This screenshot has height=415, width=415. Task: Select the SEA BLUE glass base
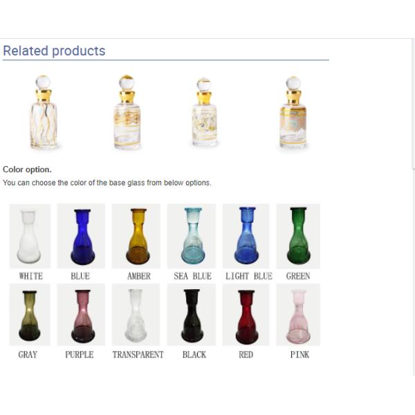click(x=192, y=236)
